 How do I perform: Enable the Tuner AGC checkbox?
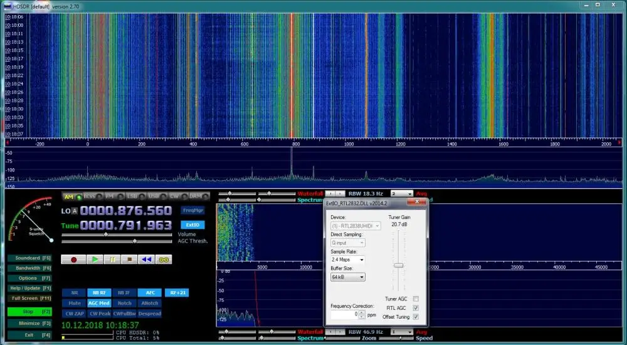(416, 299)
